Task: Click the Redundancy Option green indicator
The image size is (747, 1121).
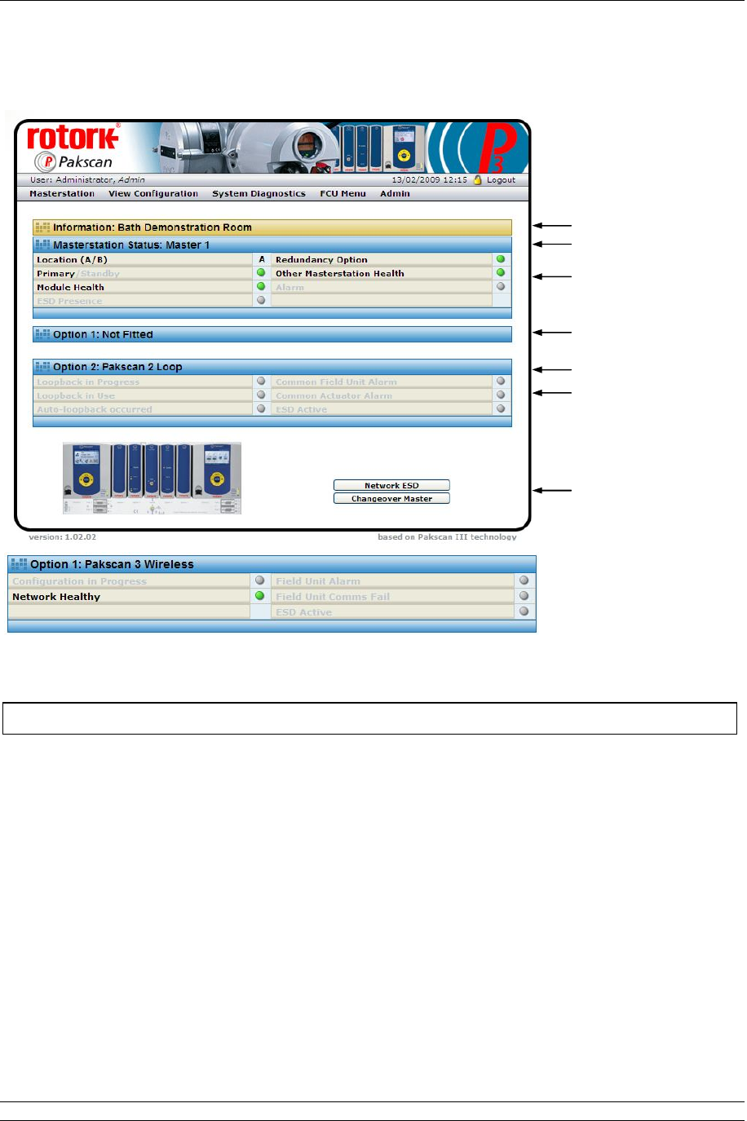Action: pyautogui.click(x=501, y=259)
